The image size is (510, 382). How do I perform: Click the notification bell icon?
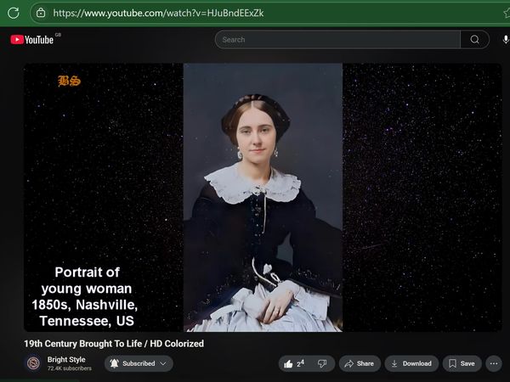click(114, 363)
